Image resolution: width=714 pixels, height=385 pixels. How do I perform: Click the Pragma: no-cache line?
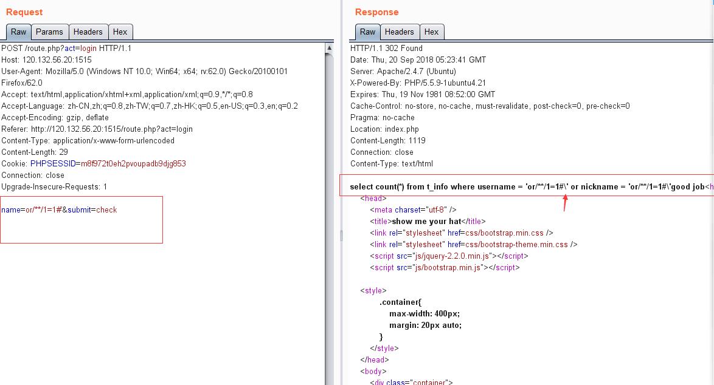(x=383, y=117)
